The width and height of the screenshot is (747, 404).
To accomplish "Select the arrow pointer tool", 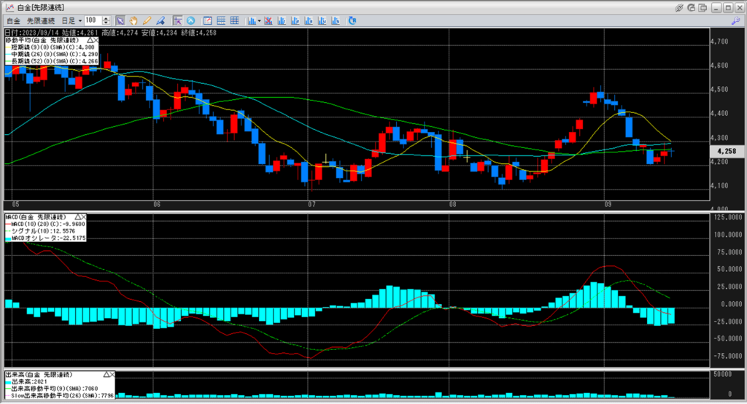I will click(120, 20).
